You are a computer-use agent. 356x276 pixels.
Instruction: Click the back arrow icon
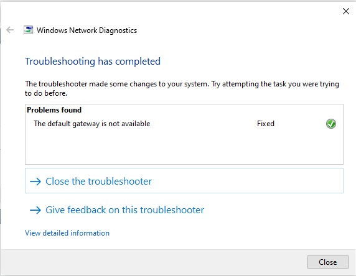click(10, 30)
